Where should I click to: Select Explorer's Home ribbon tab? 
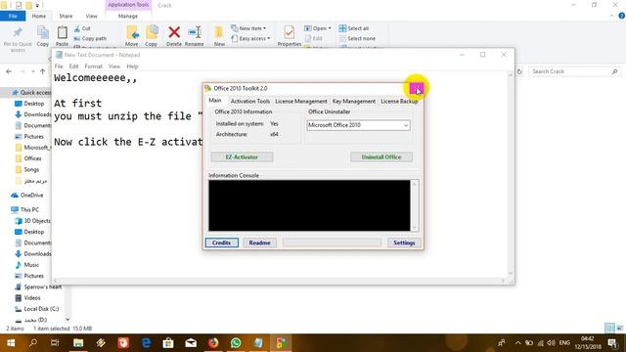click(39, 16)
